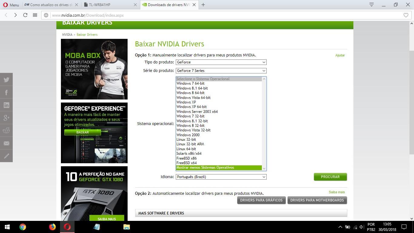
Task: Open the Opera tab menu icon
Action: (x=371, y=5)
